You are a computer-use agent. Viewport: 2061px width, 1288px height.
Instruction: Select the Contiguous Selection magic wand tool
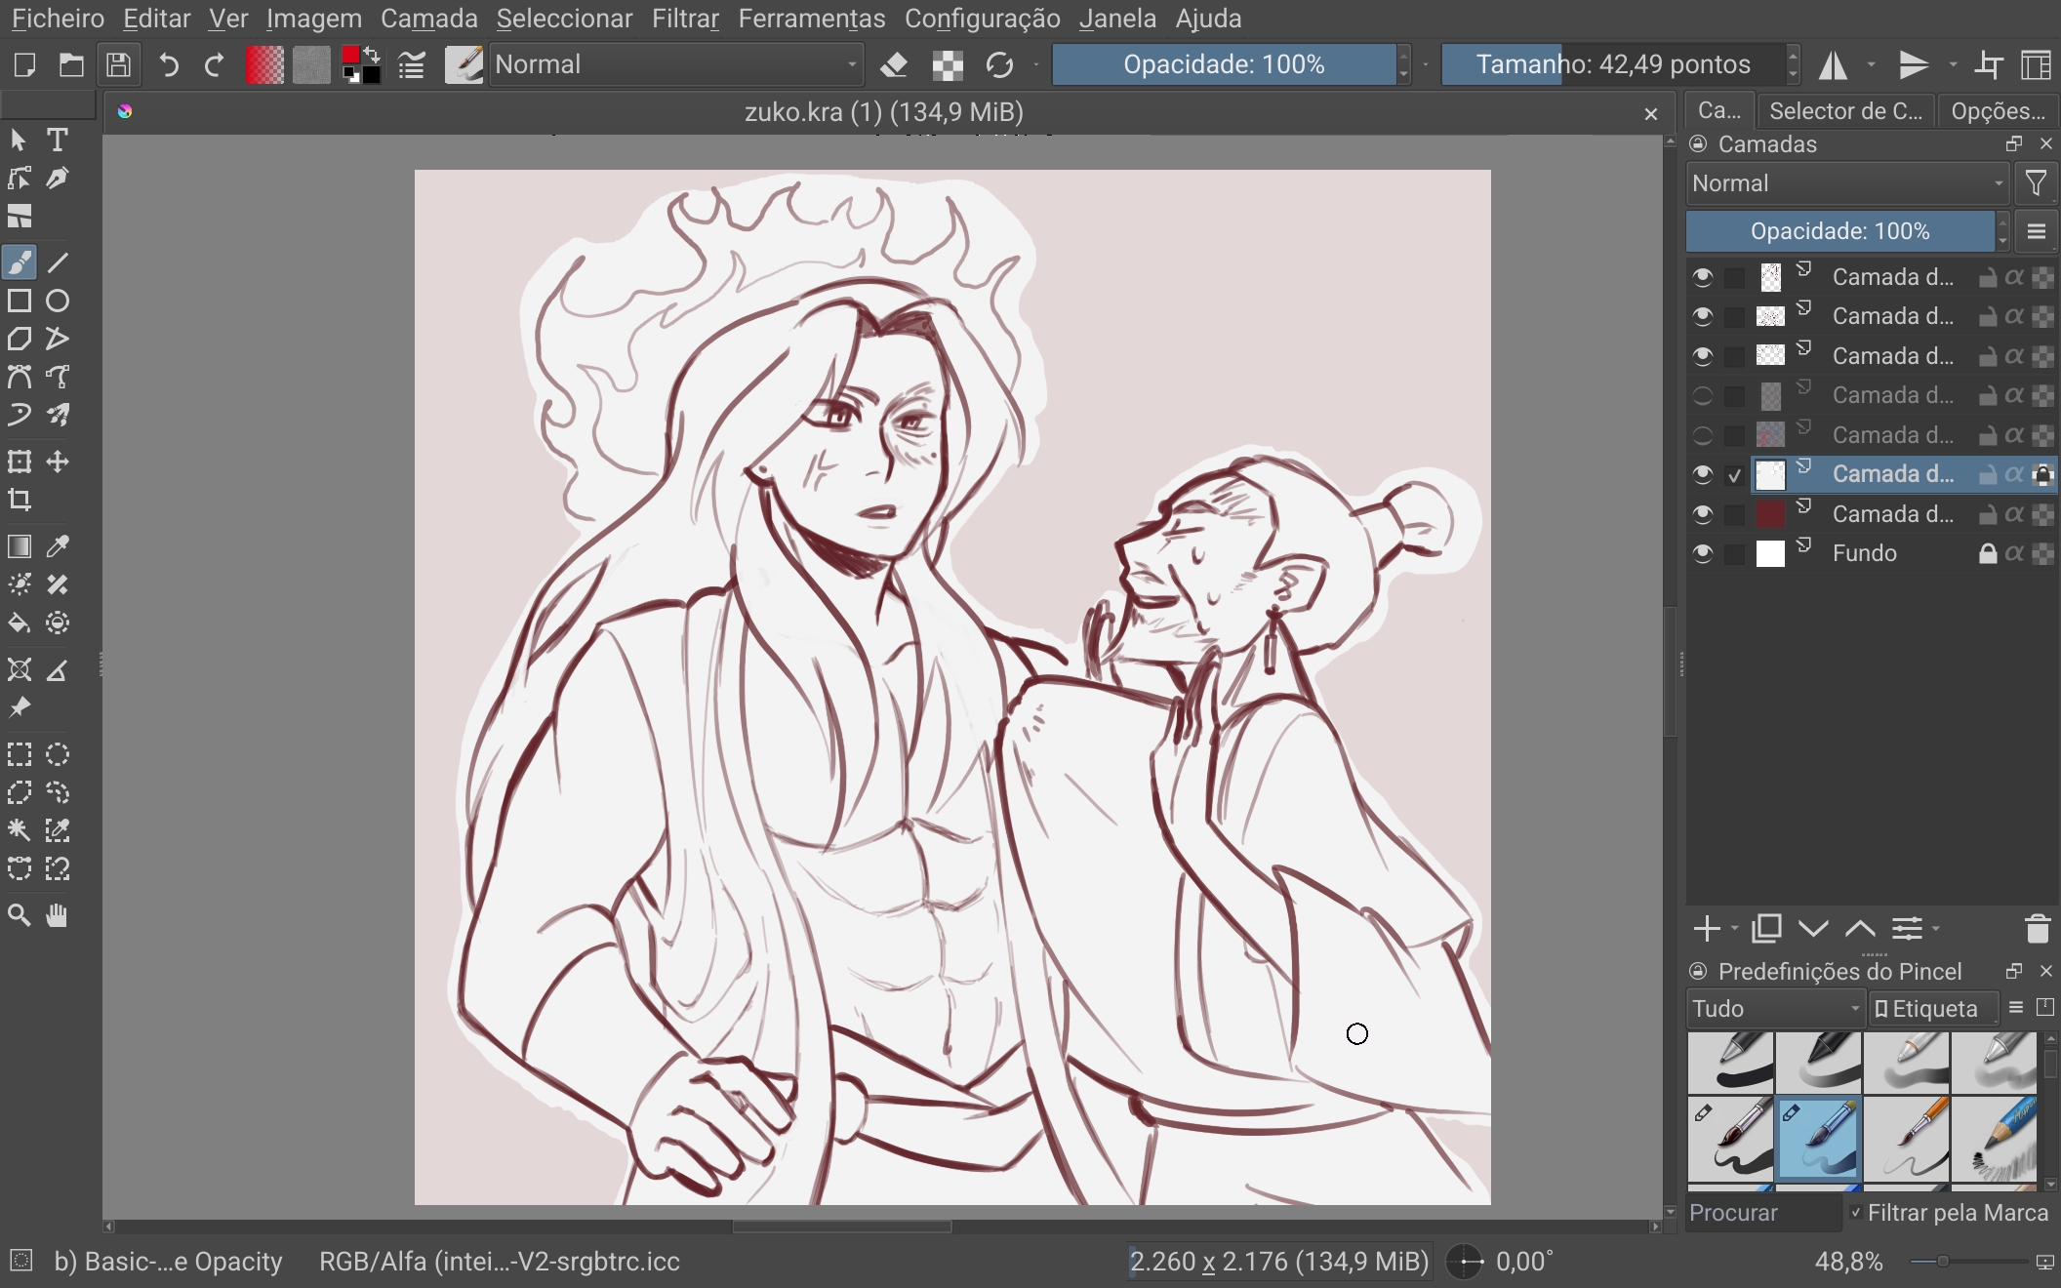tap(20, 830)
